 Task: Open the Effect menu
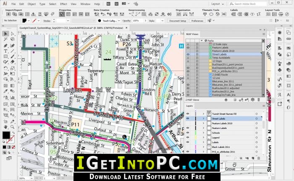point(63,4)
